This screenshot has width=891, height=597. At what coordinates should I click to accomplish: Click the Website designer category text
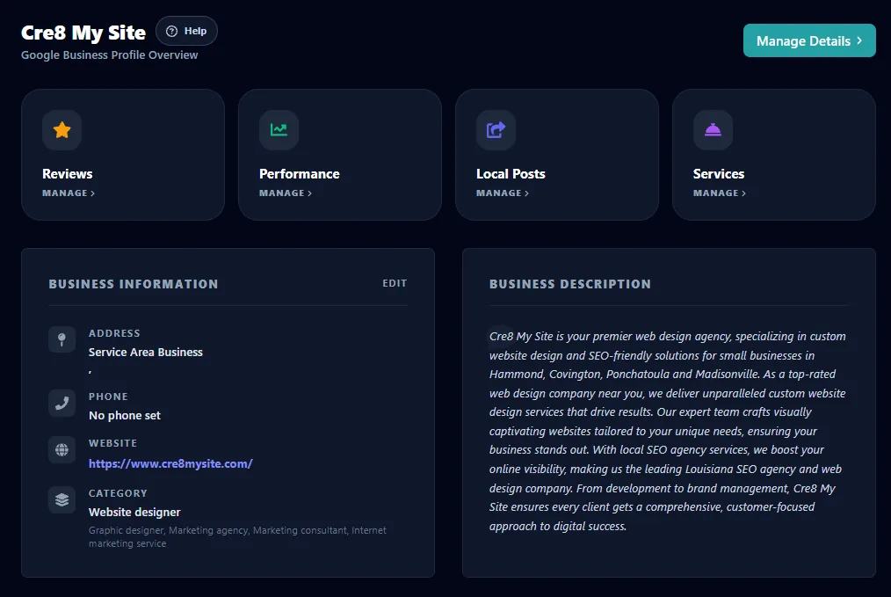click(134, 513)
